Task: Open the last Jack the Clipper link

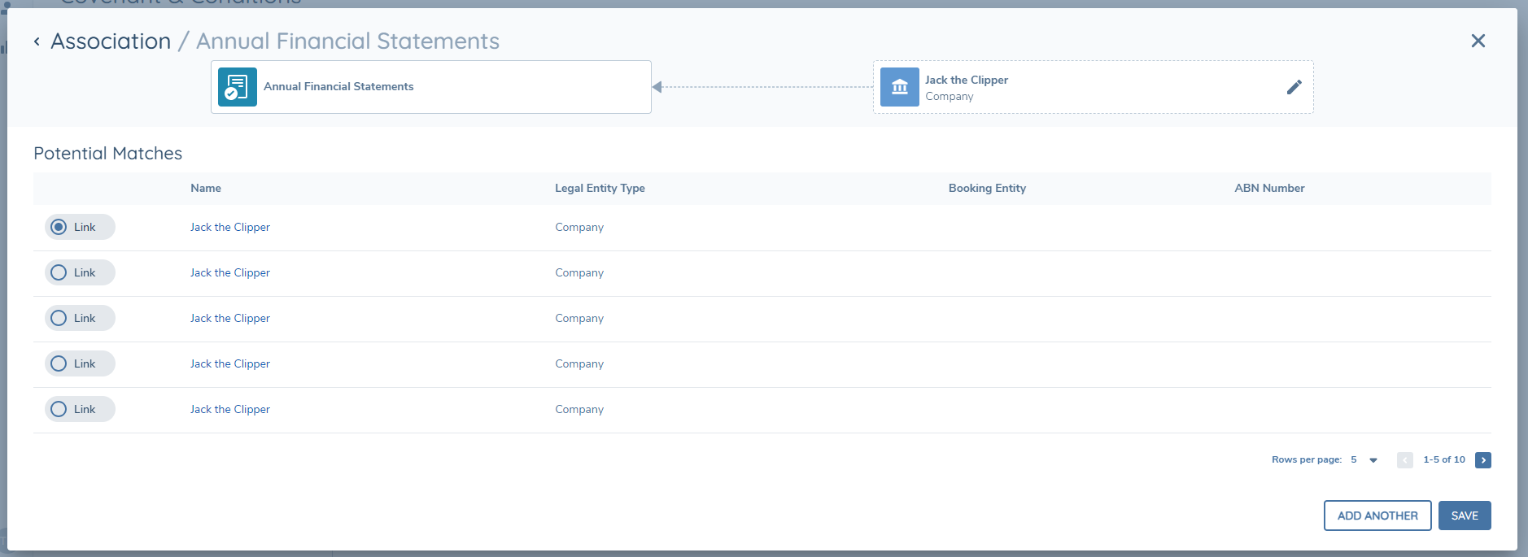Action: [x=229, y=409]
